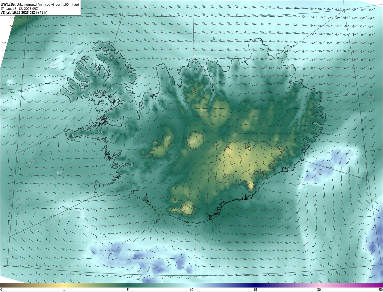Image resolution: width=383 pixels, height=292 pixels.
Task: Click the 6.7 value label on the map
Action: coord(31,162)
